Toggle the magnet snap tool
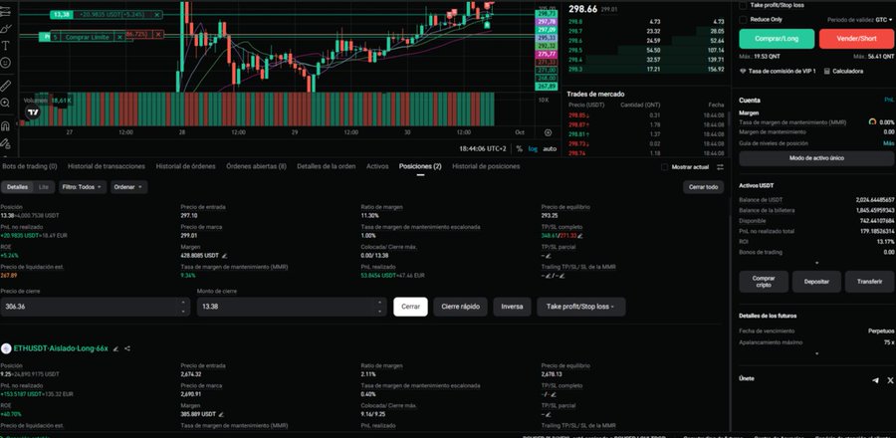Image resolution: width=896 pixels, height=438 pixels. (x=6, y=125)
